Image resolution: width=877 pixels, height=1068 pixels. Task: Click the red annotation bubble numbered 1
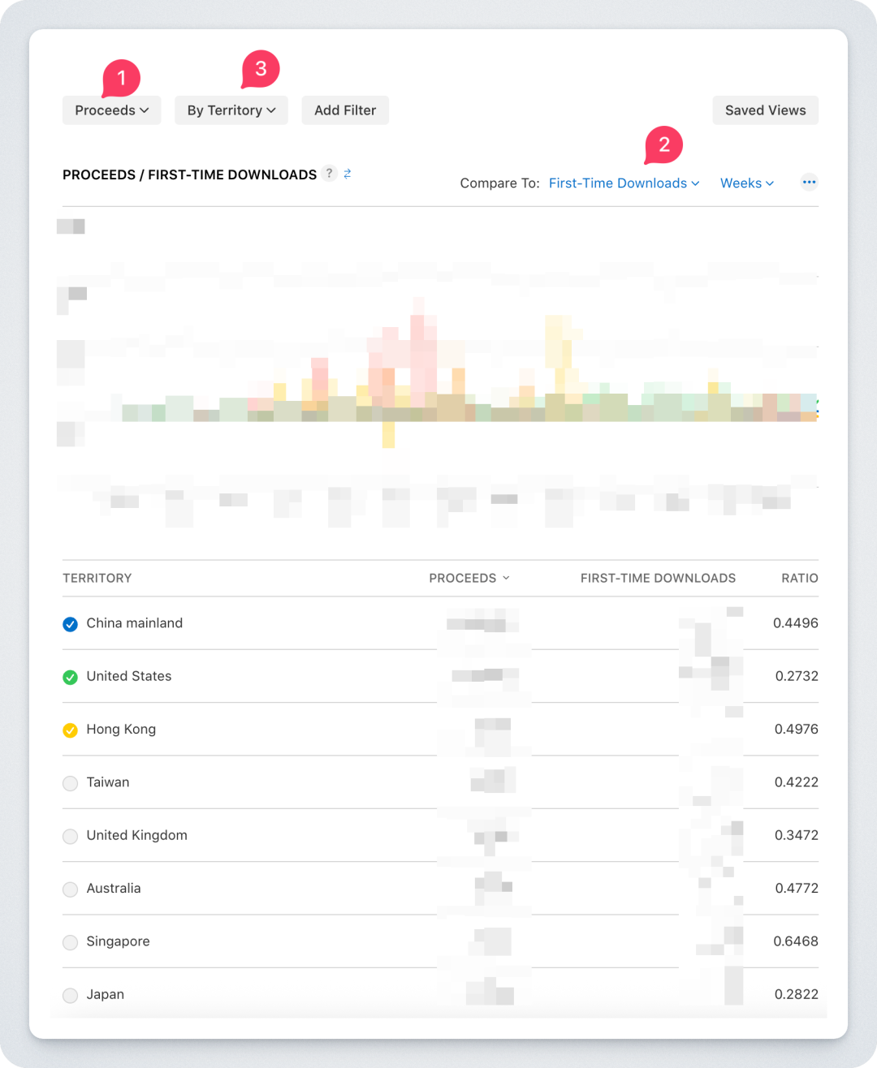122,79
